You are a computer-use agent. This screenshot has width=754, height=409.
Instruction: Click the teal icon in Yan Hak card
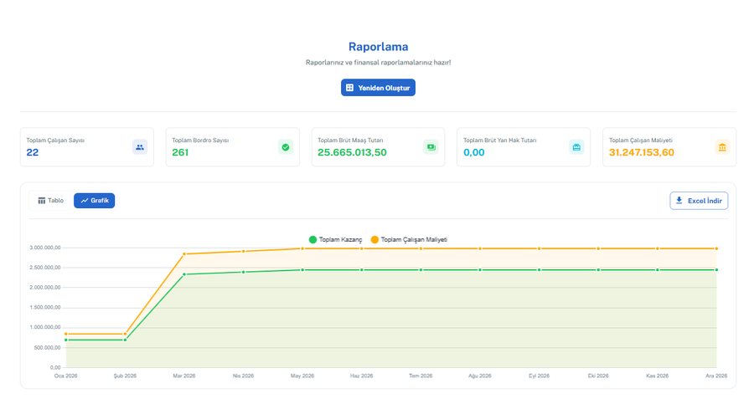coord(576,147)
